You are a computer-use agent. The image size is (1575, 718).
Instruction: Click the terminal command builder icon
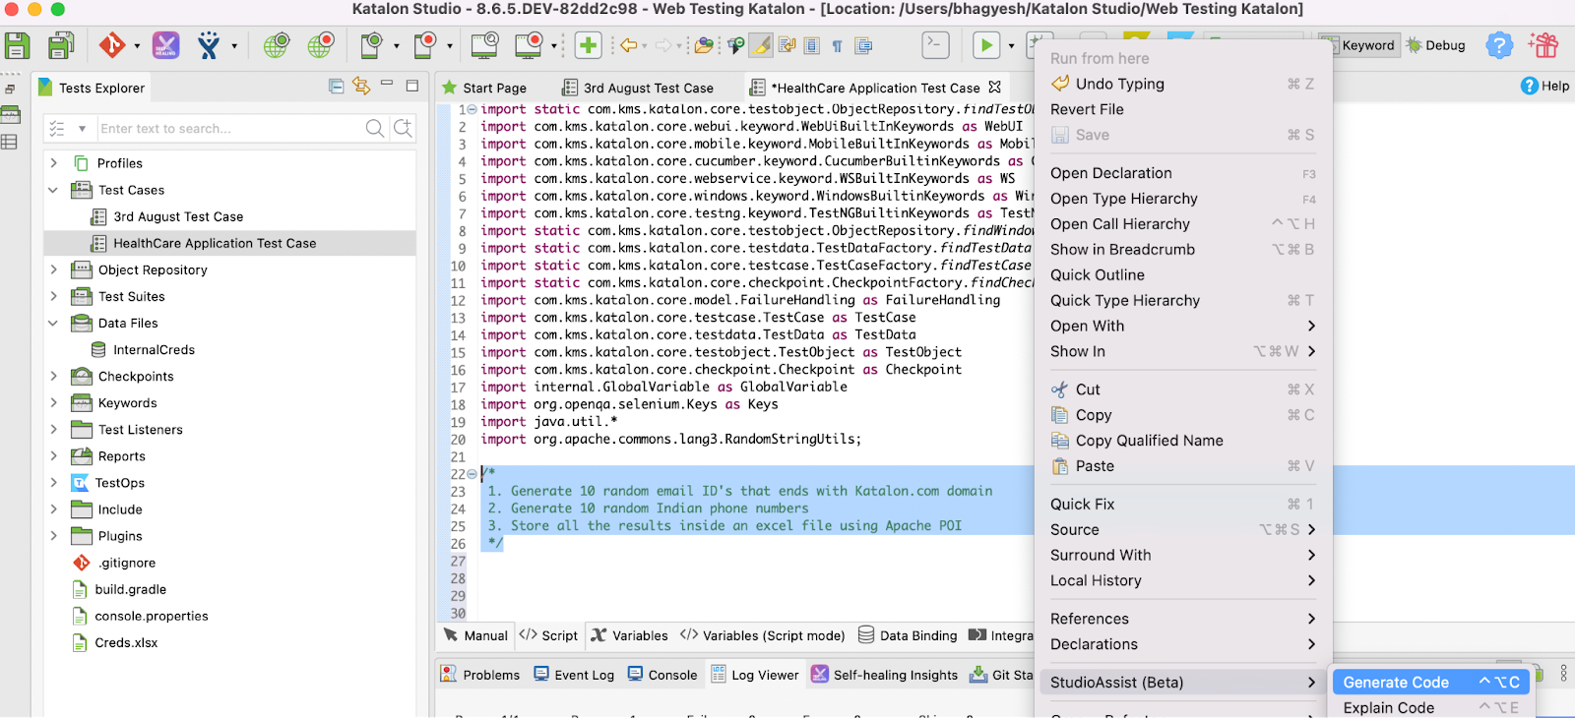point(935,45)
